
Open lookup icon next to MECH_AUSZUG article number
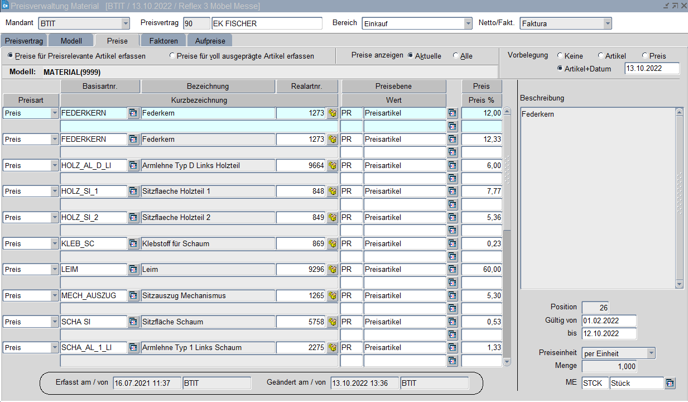point(133,295)
